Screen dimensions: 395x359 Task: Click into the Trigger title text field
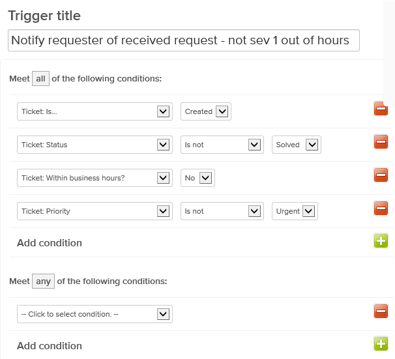click(184, 40)
